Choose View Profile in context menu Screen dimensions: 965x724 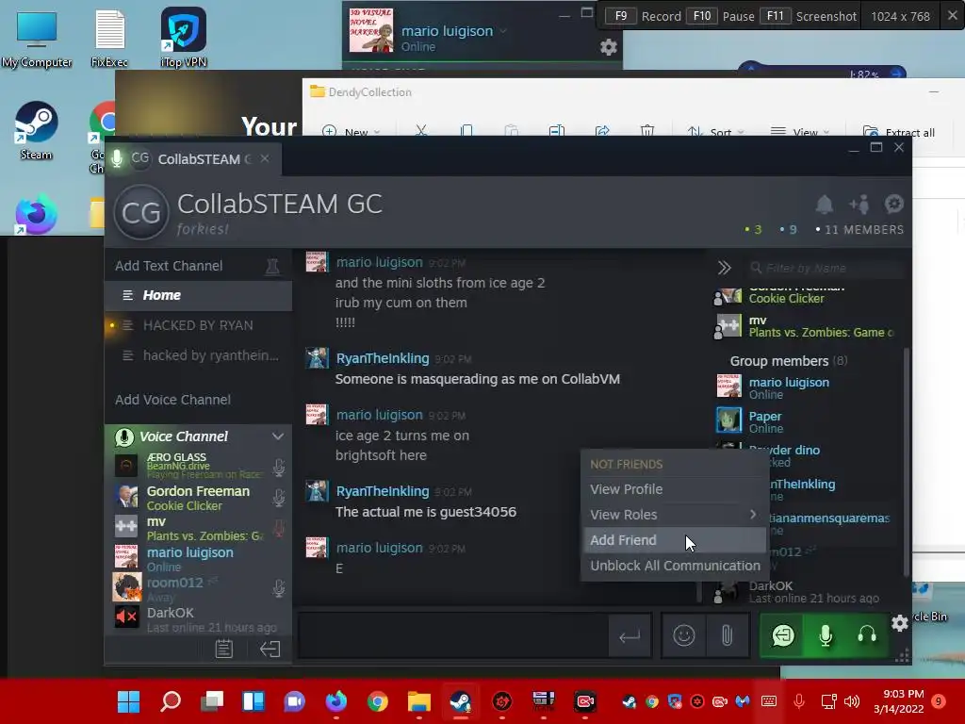tap(674, 489)
